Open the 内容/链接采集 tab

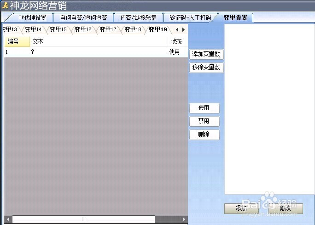point(139,17)
